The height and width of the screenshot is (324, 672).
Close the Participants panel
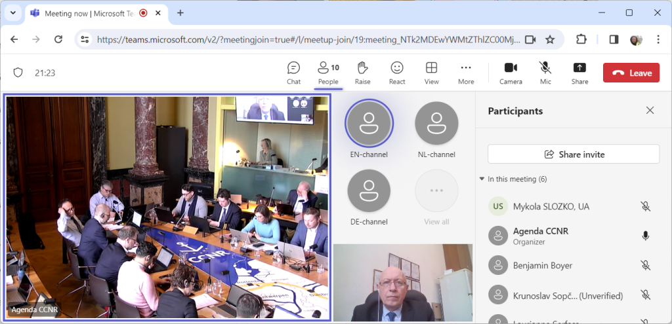(650, 111)
